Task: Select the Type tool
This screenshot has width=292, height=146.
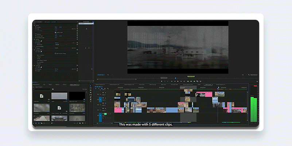Action: 91,102
